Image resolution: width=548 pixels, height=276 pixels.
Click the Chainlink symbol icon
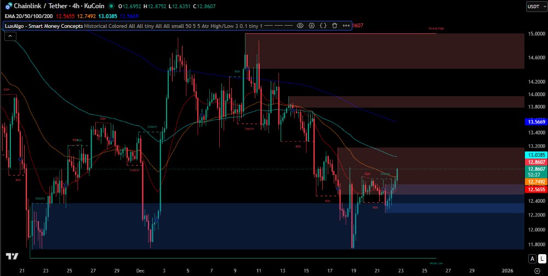(7, 6)
